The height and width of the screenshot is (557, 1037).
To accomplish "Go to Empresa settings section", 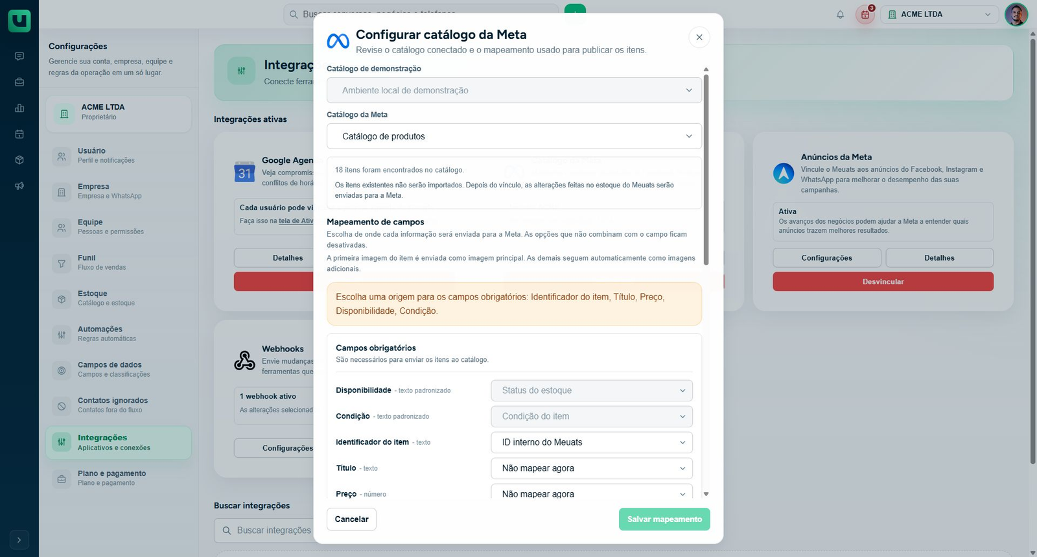I will pyautogui.click(x=119, y=191).
